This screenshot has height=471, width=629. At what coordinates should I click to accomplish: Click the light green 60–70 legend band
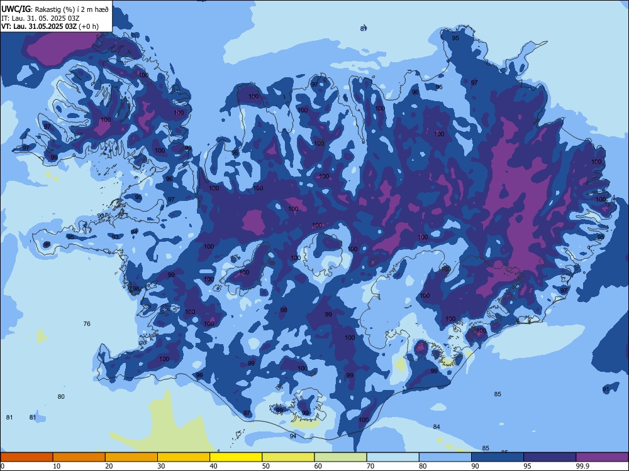point(340,457)
